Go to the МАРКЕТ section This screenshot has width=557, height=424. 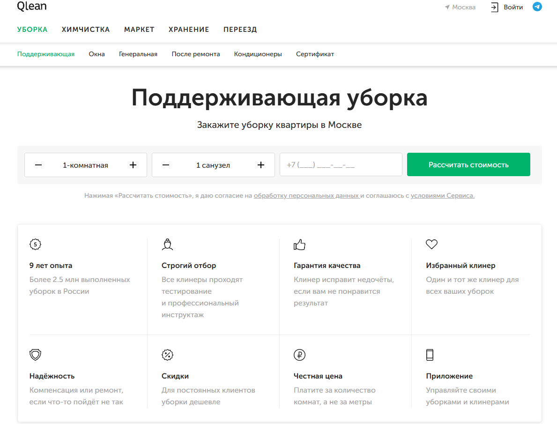tap(139, 30)
